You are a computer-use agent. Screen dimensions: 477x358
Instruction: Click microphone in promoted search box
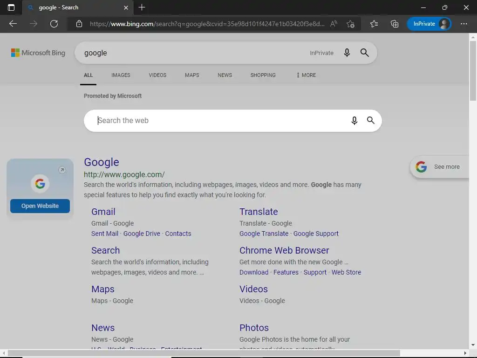354,121
